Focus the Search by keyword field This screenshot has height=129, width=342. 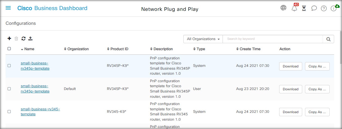tap(273, 39)
